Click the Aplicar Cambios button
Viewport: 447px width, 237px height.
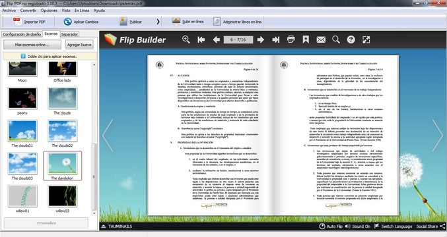[x=81, y=22]
